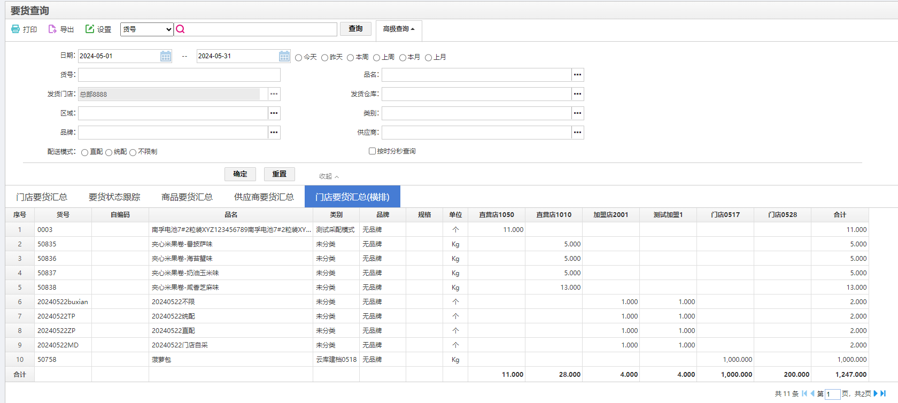Open 设置 settings icon
Image resolution: width=898 pixels, height=403 pixels.
[x=90, y=29]
